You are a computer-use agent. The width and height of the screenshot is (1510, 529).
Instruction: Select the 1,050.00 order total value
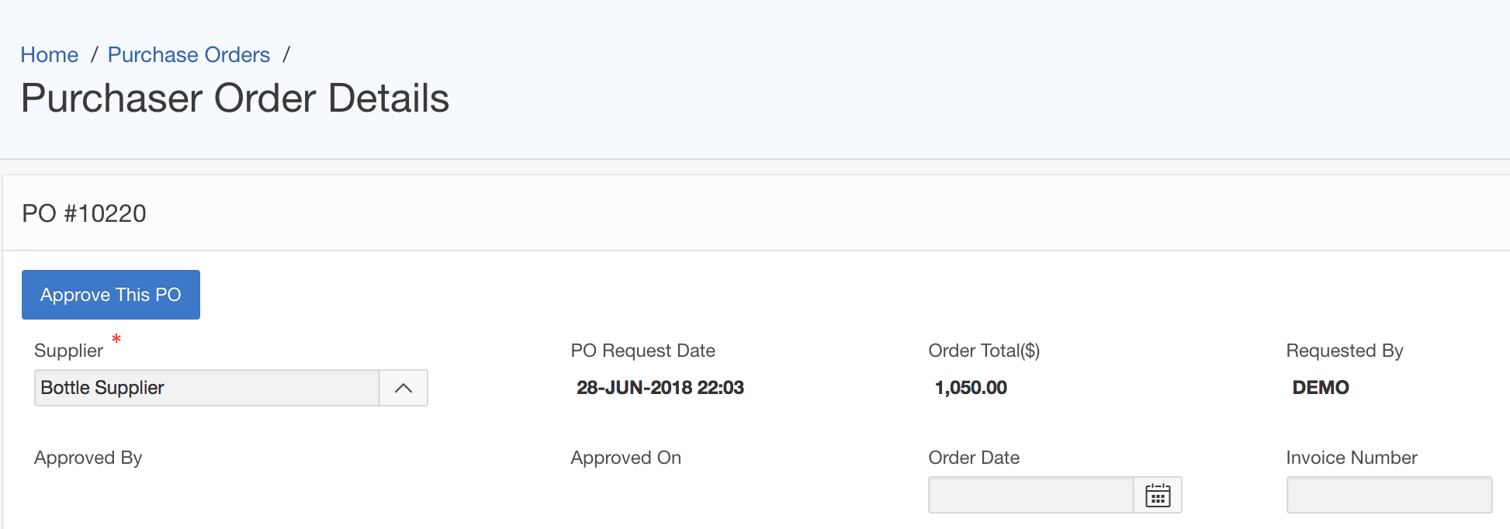[x=971, y=388]
